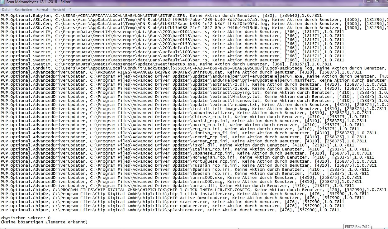Click the 'Physischer Sektor: 0' line
The height and width of the screenshot is (229, 388).
[26, 218]
